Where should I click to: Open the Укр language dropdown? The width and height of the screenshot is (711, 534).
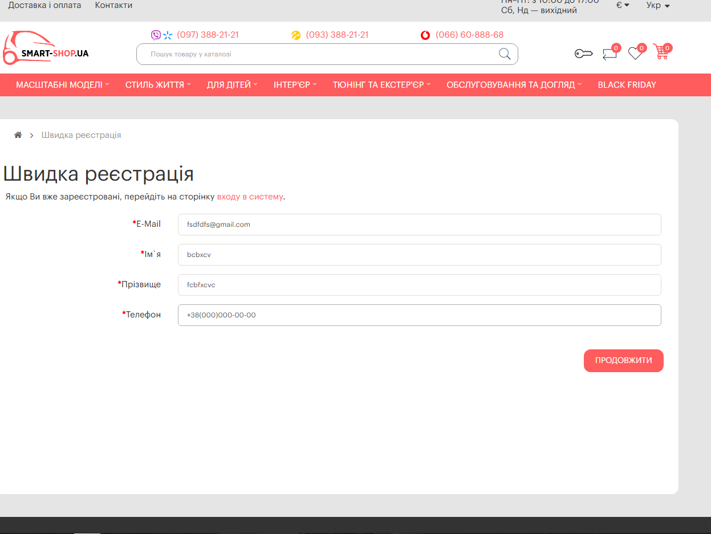point(657,5)
